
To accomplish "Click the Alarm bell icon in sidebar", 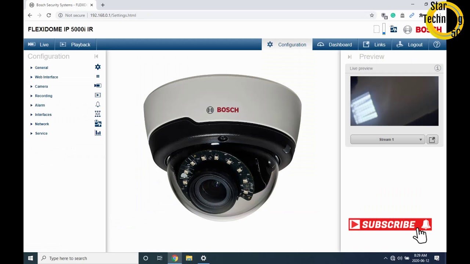I will tap(98, 105).
